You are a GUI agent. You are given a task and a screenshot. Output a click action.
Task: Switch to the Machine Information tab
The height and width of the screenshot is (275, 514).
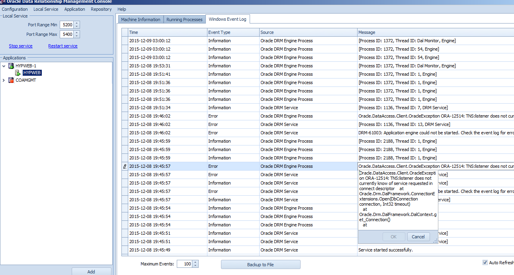(x=141, y=20)
